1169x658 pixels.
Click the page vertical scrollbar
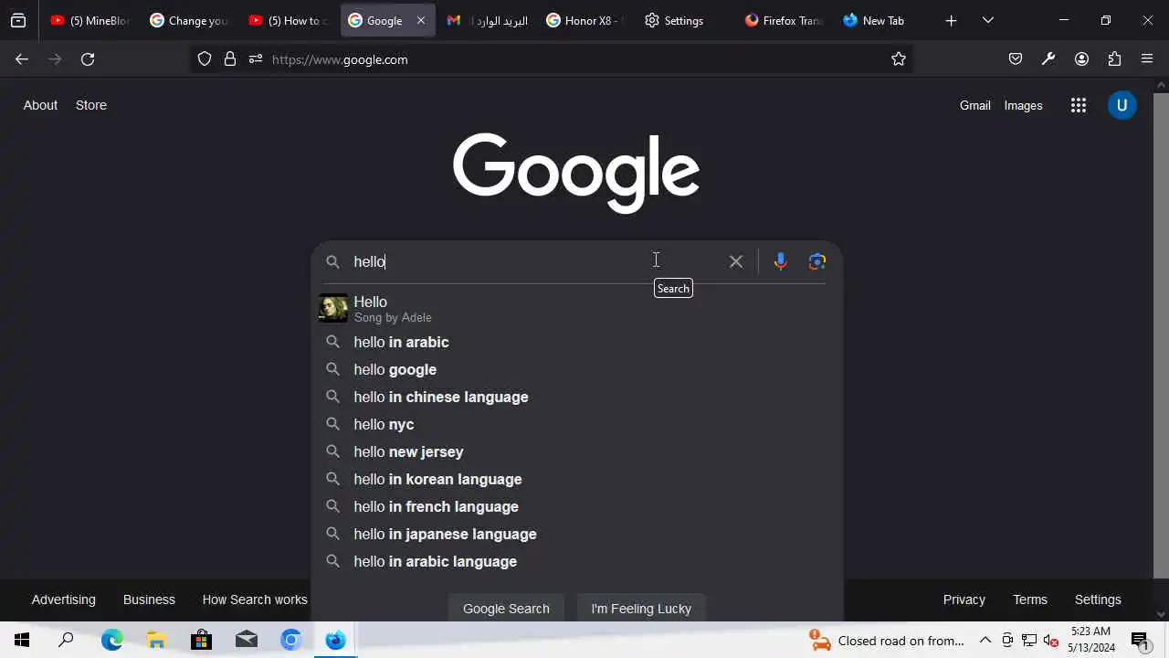pos(1161,334)
